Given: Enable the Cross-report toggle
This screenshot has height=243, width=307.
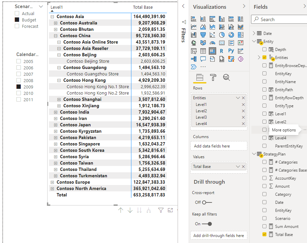Looking at the screenshot, I should (207, 202).
